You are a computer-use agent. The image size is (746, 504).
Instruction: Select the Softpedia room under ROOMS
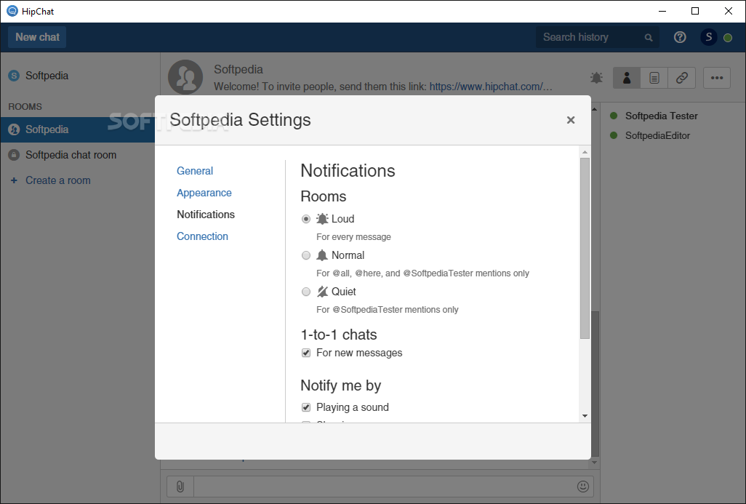tap(78, 129)
